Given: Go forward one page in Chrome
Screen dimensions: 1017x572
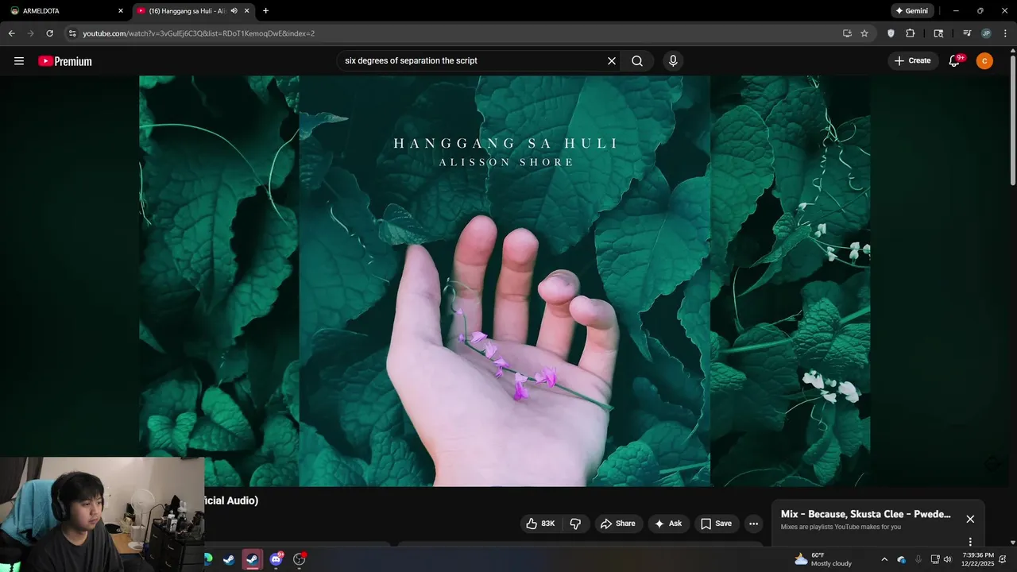Looking at the screenshot, I should coord(30,33).
